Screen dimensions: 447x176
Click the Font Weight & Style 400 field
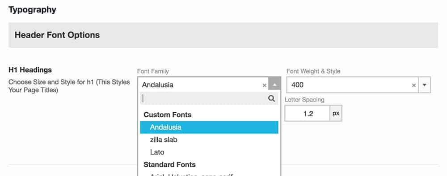coord(352,85)
